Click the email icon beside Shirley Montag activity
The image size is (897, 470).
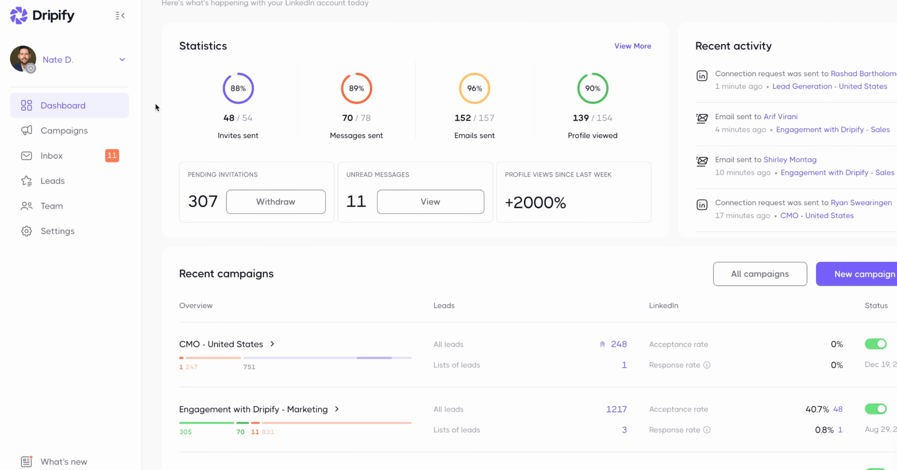coord(702,161)
